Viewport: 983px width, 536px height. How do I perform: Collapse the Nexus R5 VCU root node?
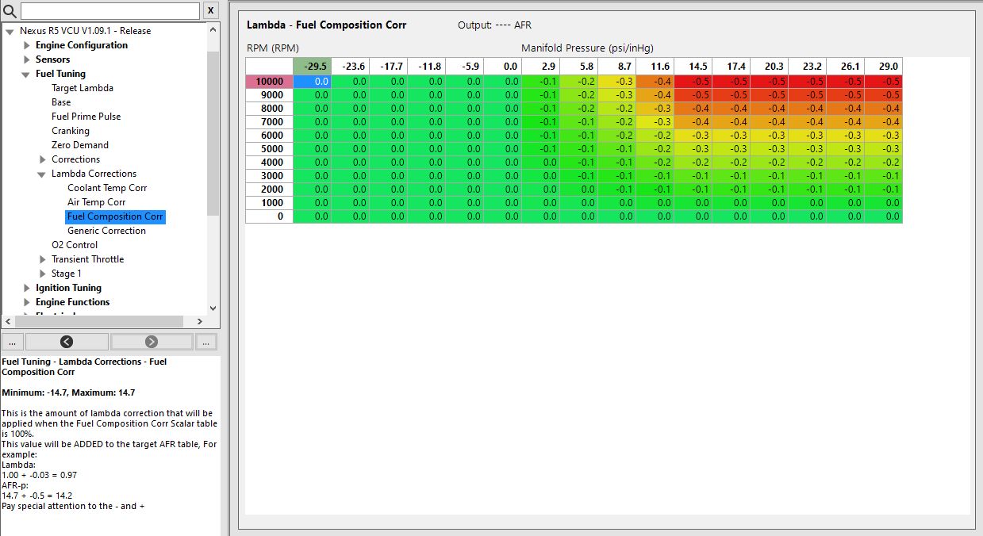click(10, 32)
